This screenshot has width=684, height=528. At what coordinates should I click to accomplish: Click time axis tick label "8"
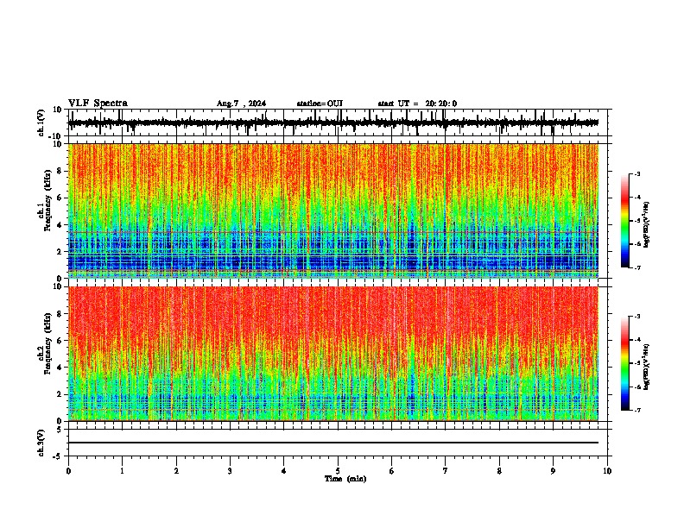pyautogui.click(x=499, y=471)
